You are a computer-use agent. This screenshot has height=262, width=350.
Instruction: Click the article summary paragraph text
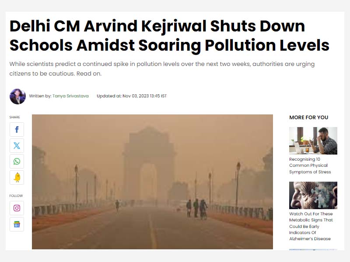point(162,69)
